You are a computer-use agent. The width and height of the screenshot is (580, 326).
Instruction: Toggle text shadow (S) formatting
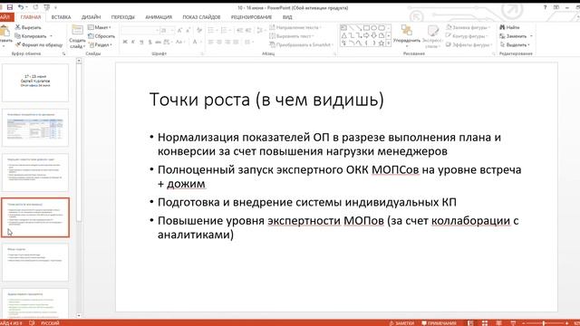click(150, 43)
